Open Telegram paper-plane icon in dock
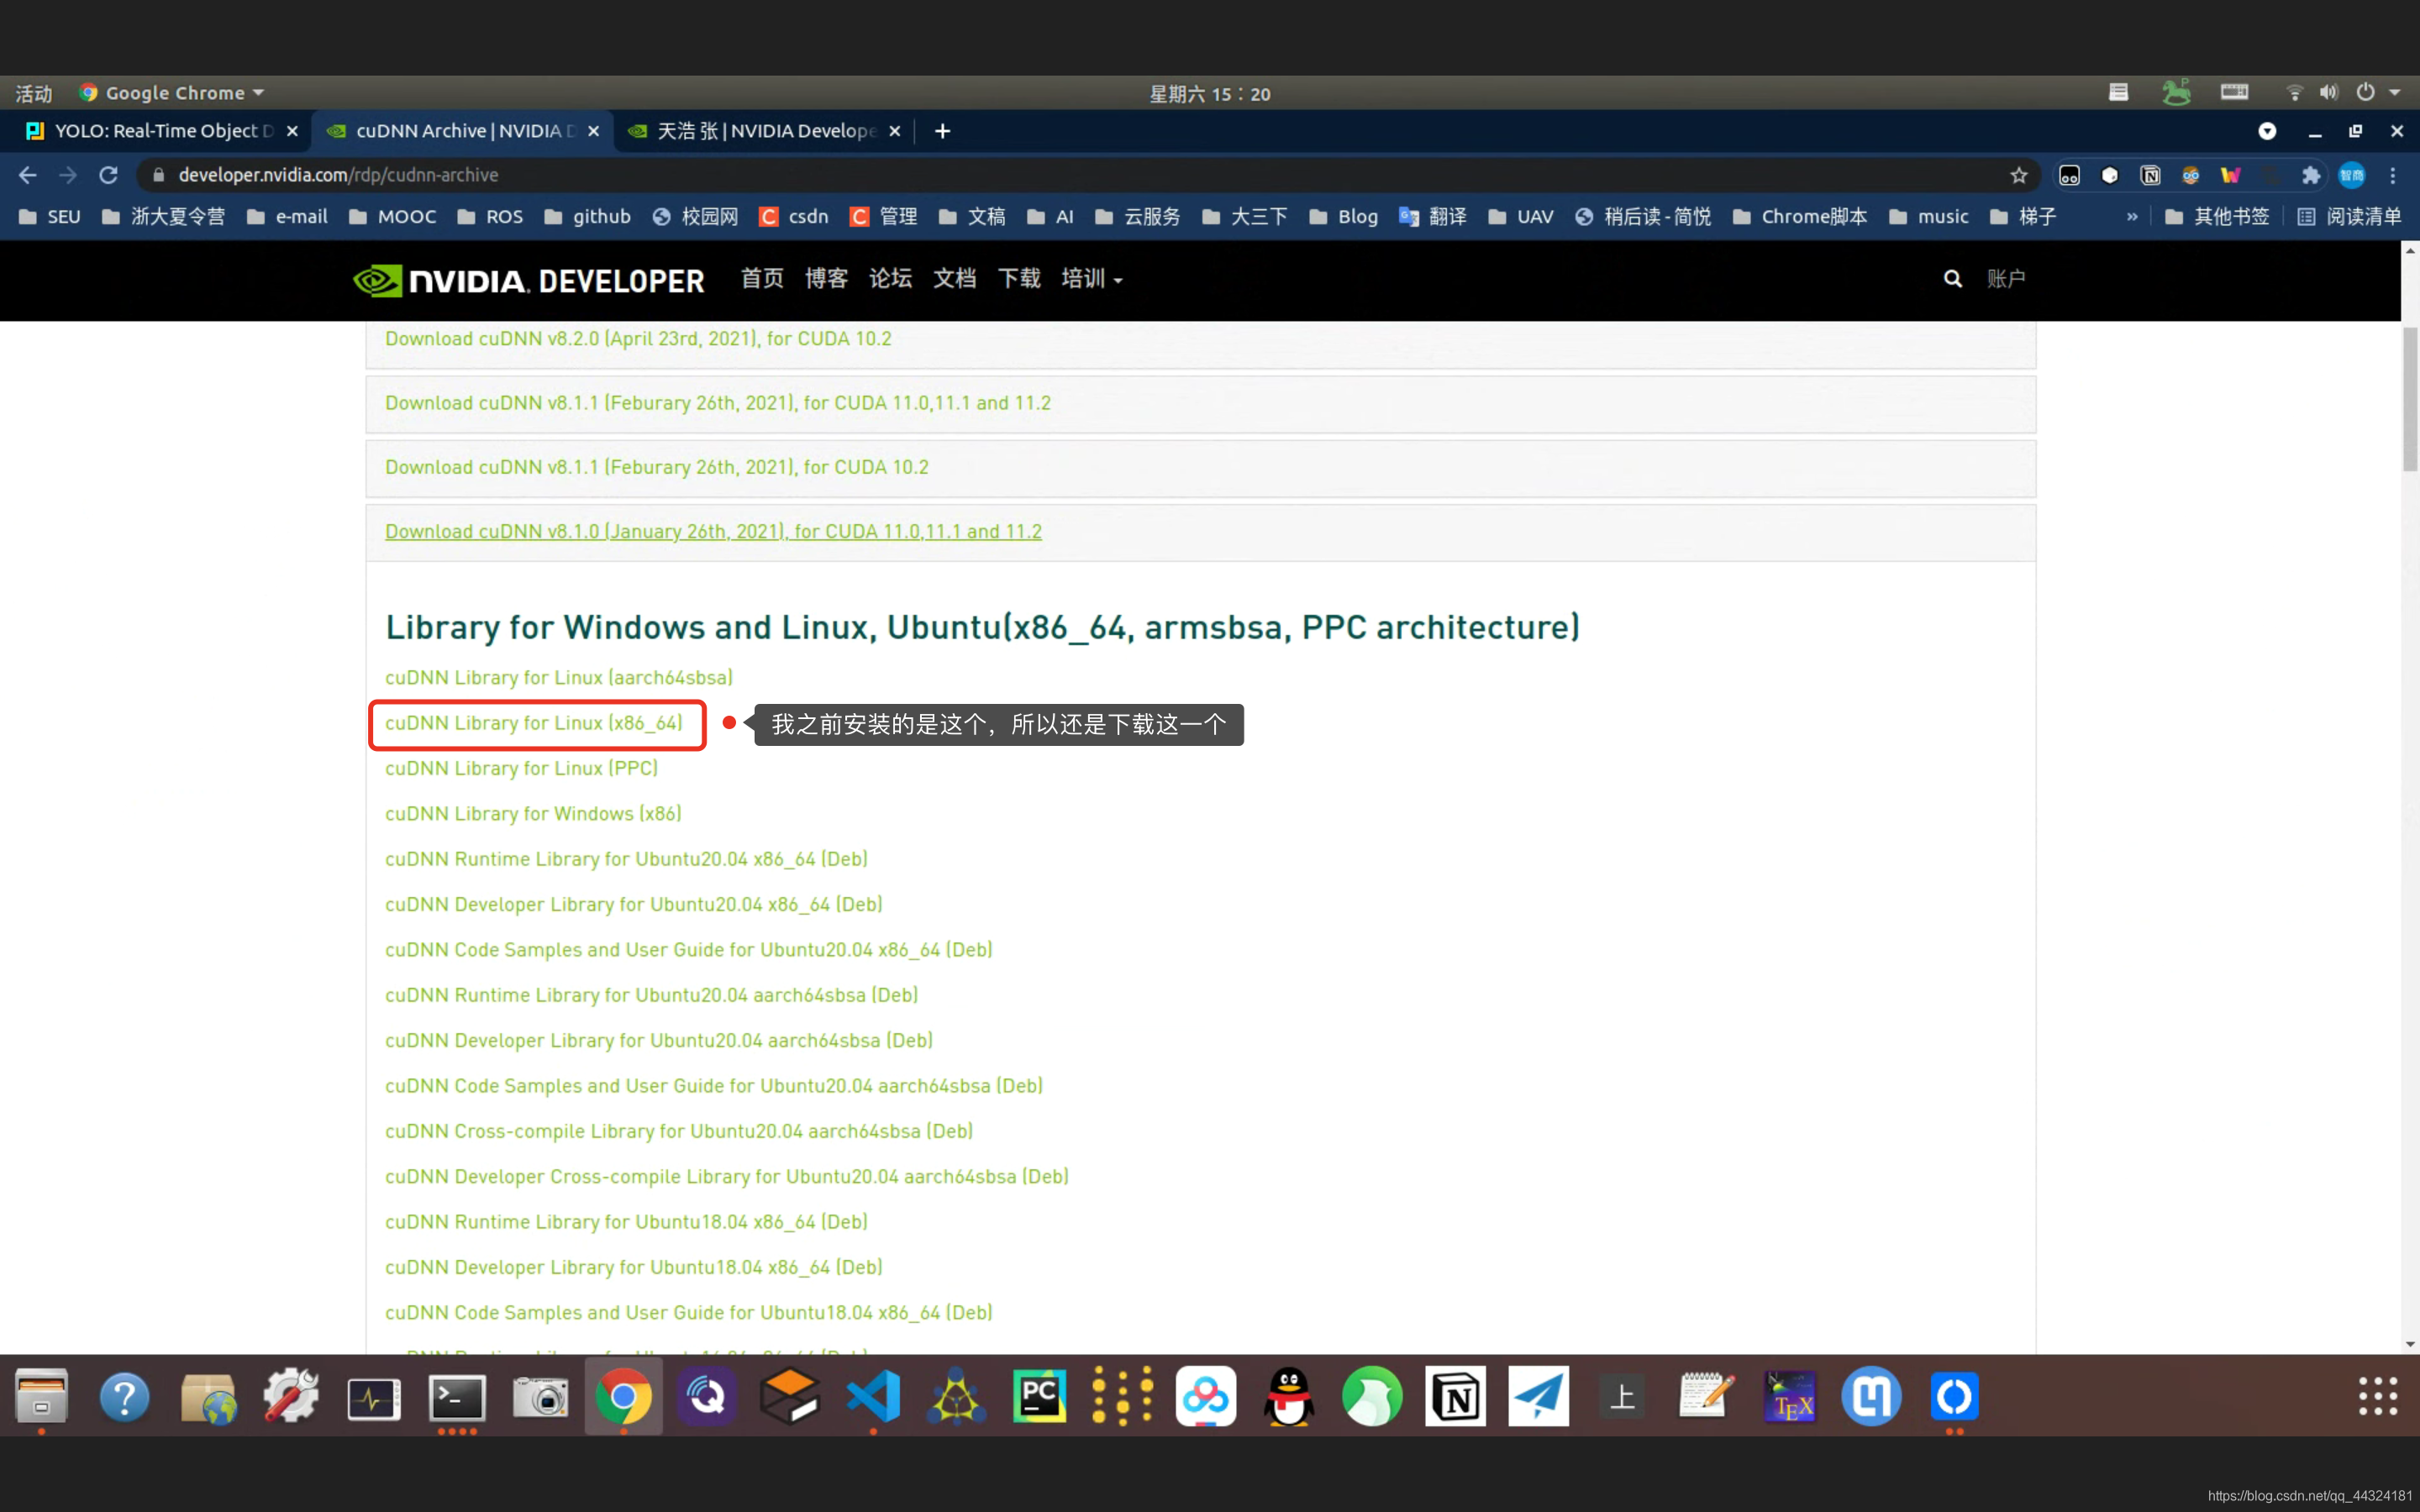This screenshot has width=2420, height=1512. tap(1538, 1396)
